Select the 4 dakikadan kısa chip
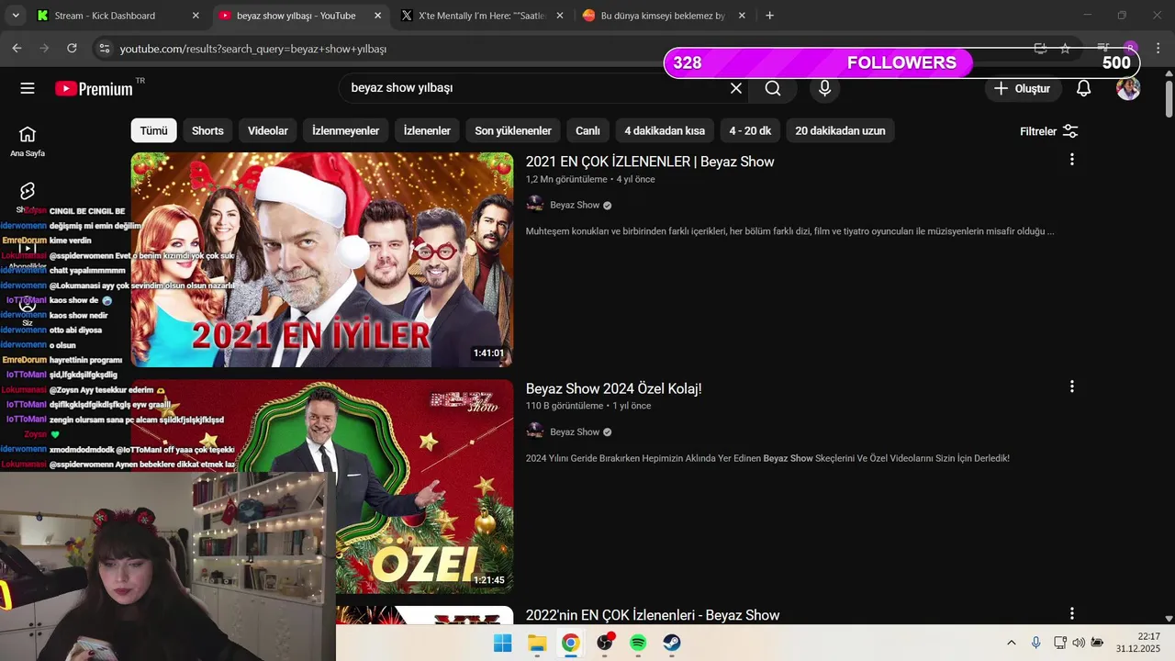1175x661 pixels. [x=665, y=131]
